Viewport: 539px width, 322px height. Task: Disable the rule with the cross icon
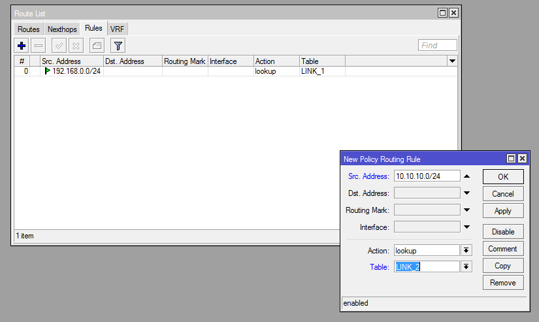[x=76, y=46]
